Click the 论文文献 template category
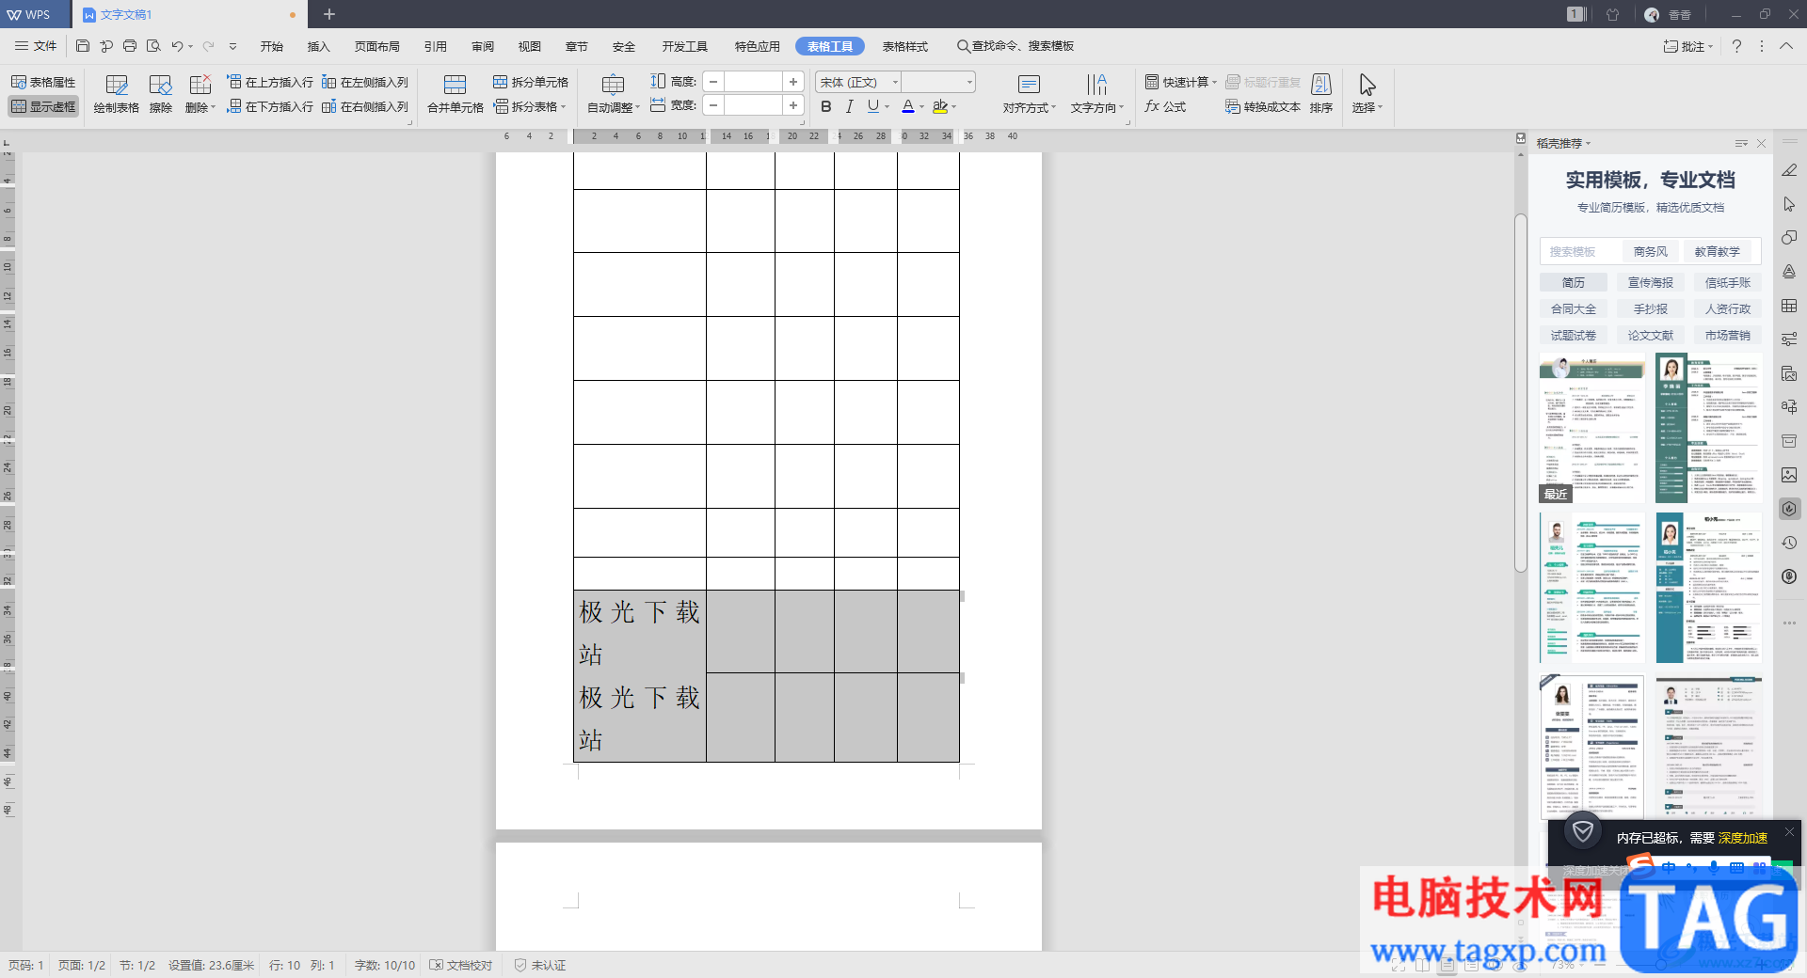1807x978 pixels. pos(1651,336)
